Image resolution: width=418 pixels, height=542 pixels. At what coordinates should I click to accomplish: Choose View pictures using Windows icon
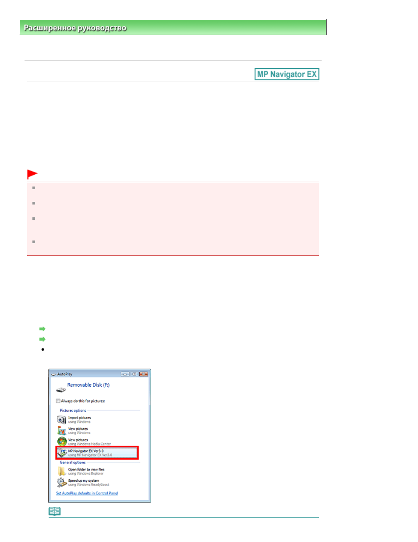62,431
